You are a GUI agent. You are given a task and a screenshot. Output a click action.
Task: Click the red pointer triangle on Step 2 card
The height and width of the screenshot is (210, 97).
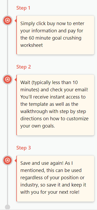16,79
